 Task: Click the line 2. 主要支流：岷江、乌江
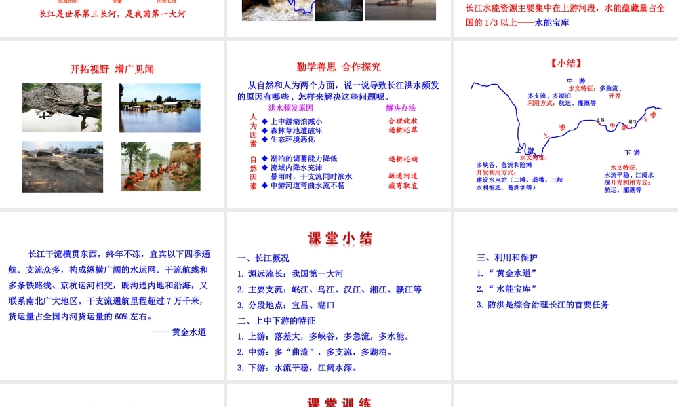coord(330,290)
